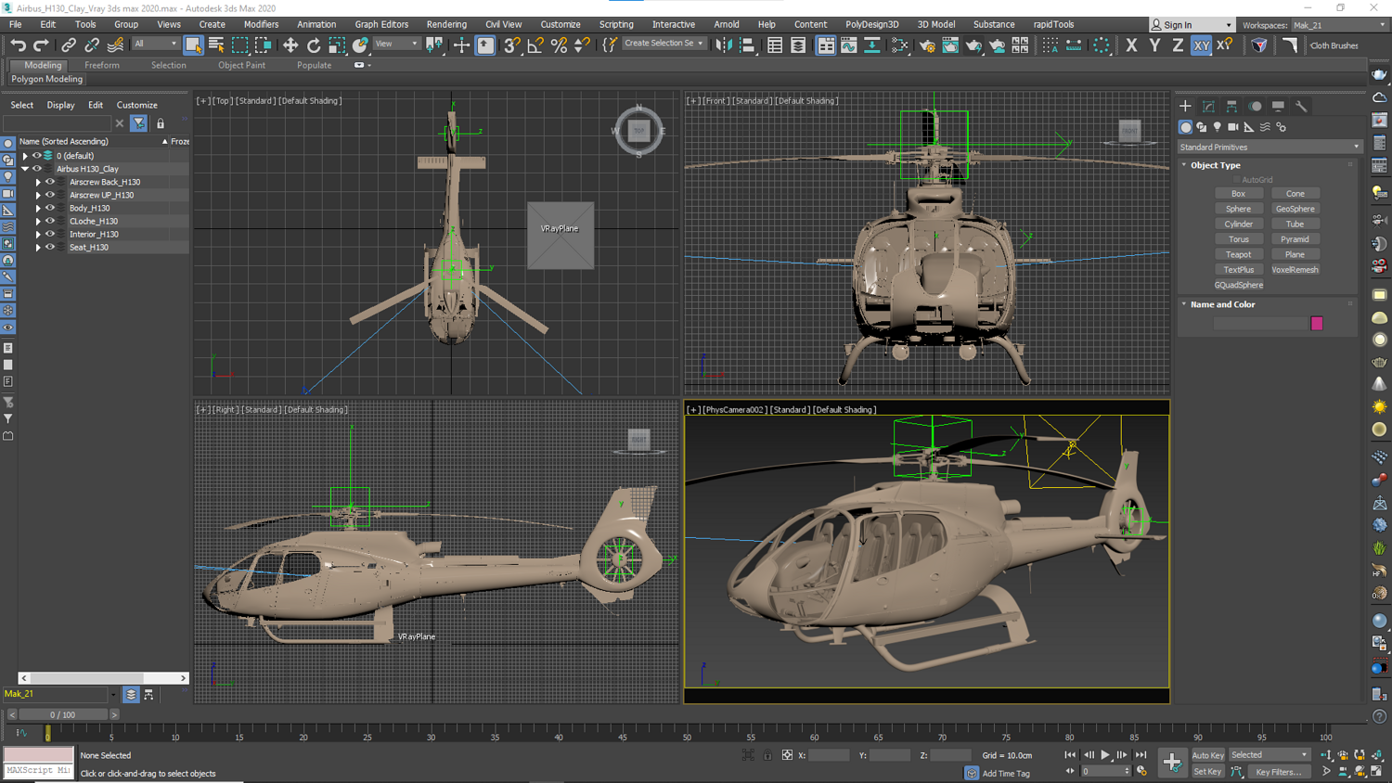Toggle visibility of Body_H130
The height and width of the screenshot is (783, 1392).
[50, 208]
